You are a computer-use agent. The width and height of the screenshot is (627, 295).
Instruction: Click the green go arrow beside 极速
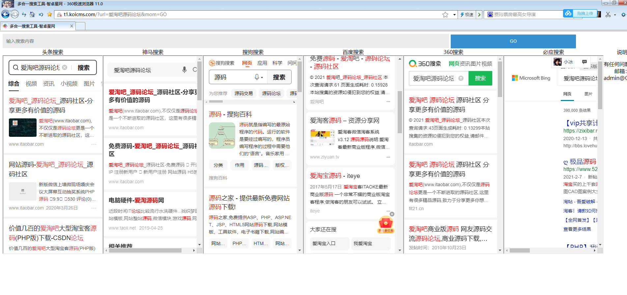tap(479, 14)
